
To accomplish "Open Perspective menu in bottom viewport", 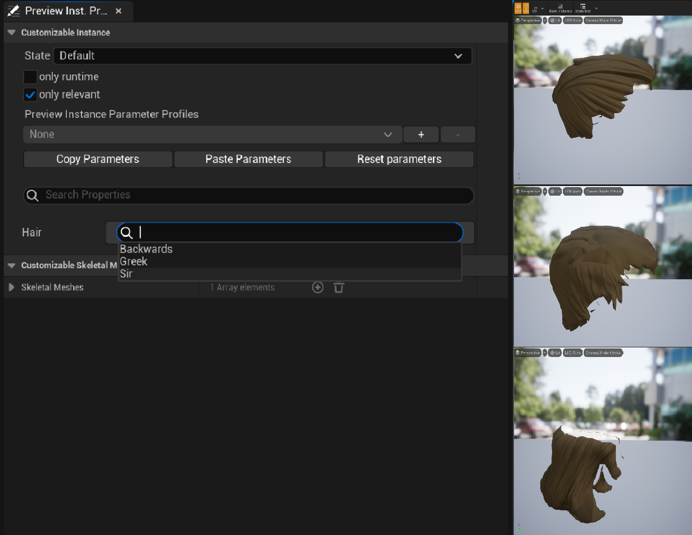I will tap(528, 353).
